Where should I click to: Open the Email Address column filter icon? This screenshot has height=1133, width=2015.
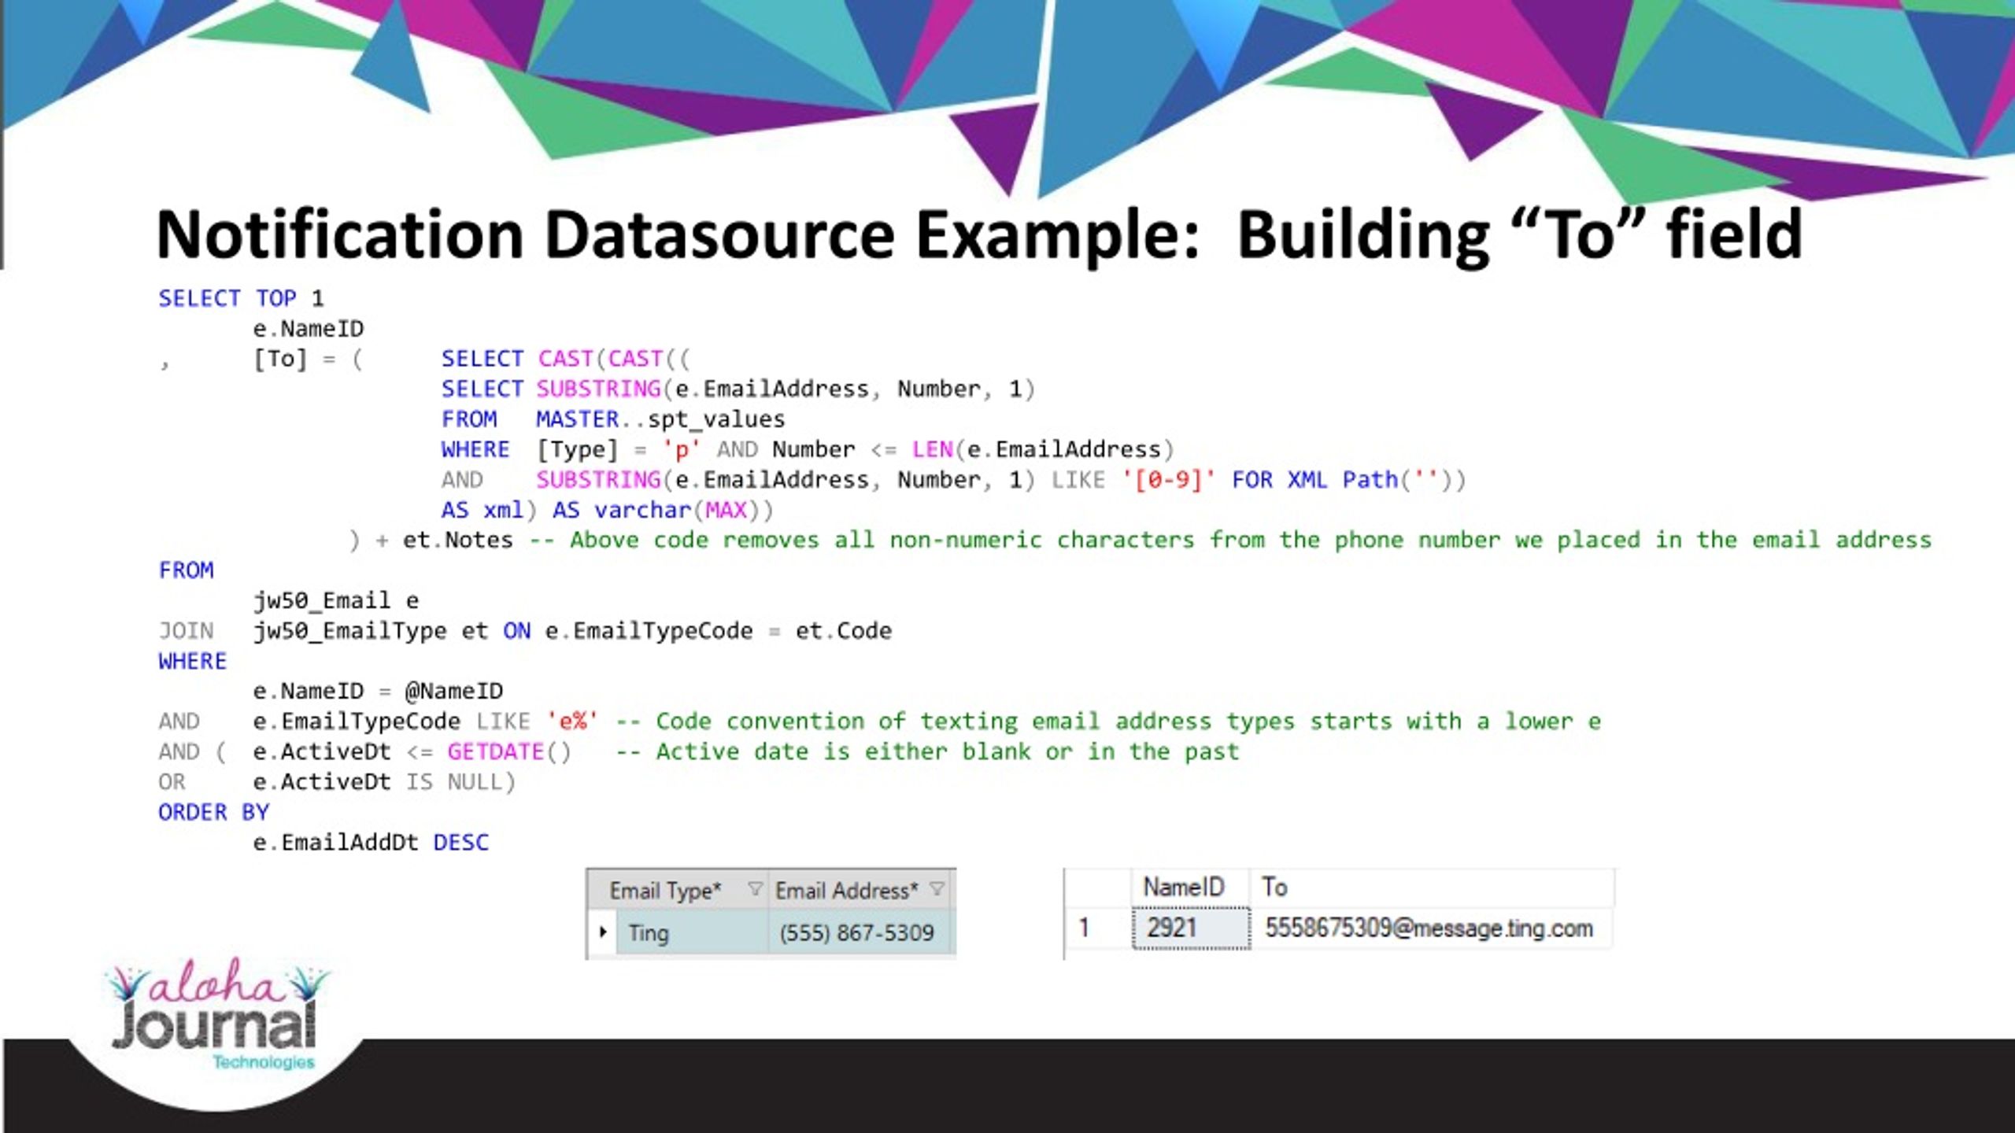937,889
